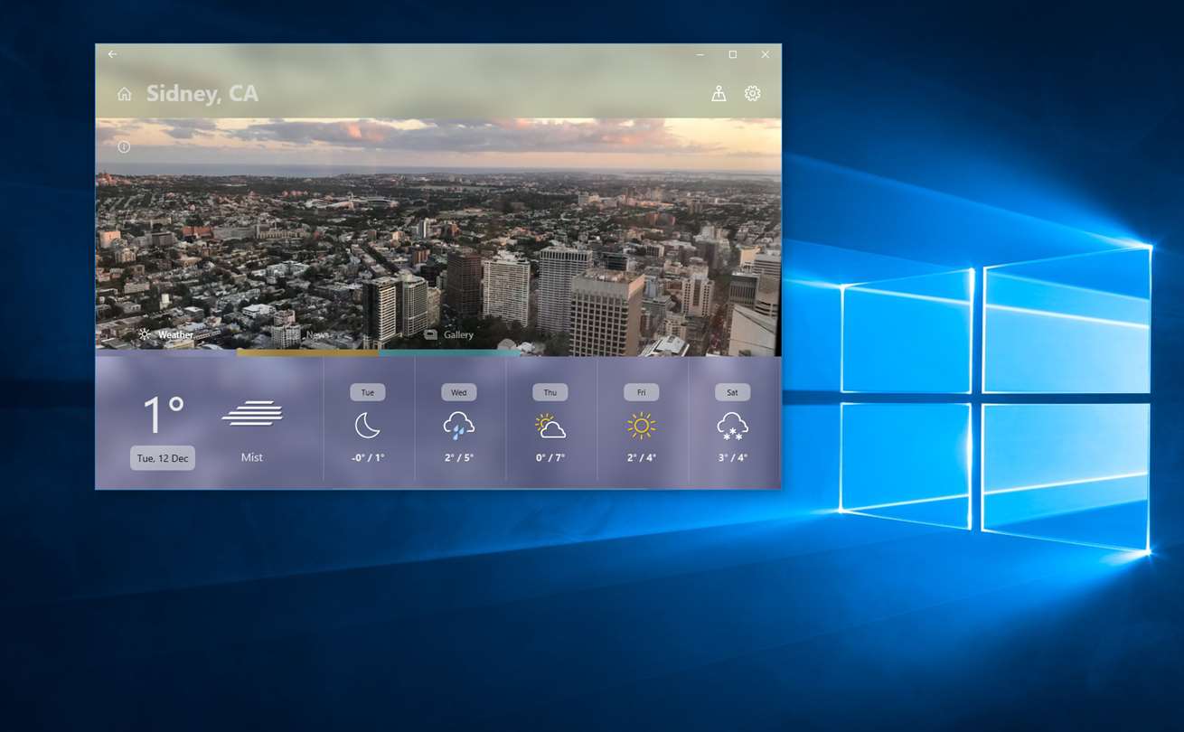The image size is (1184, 732).
Task: Switch to the Weather tab
Action: coord(166,334)
